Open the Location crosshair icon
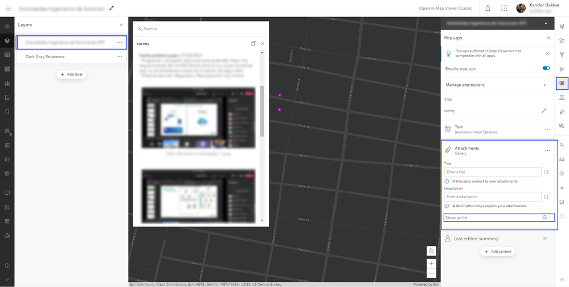 [x=562, y=187]
